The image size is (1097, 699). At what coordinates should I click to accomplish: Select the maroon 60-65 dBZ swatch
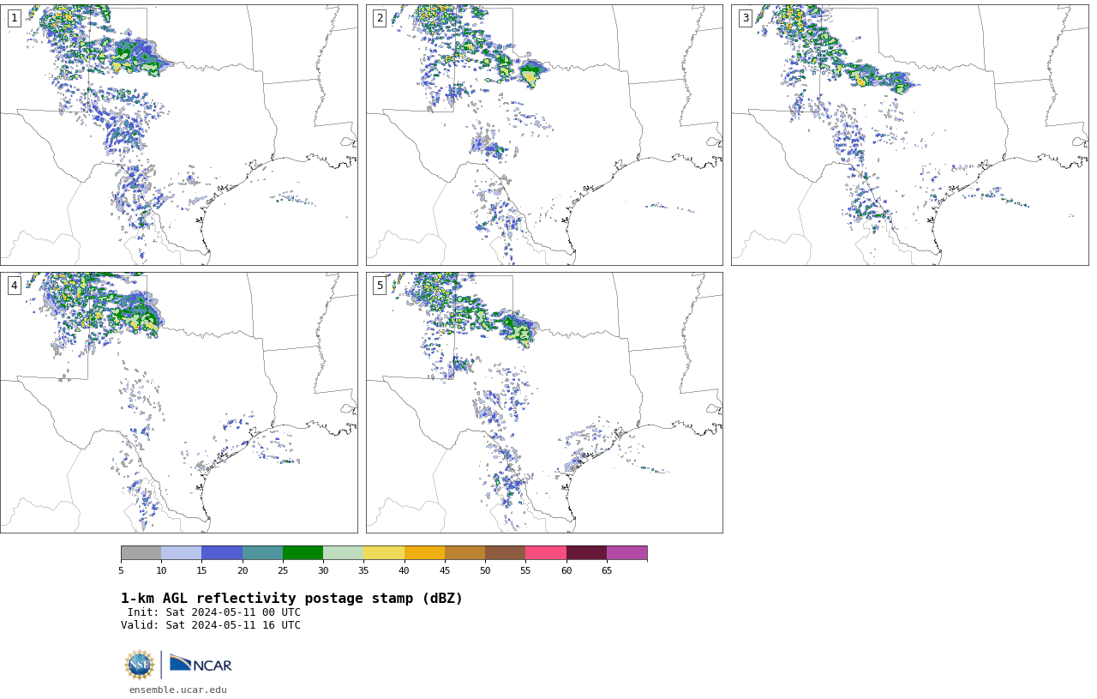(x=586, y=552)
